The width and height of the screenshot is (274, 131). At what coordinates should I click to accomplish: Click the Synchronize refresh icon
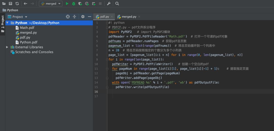coord(17,4)
